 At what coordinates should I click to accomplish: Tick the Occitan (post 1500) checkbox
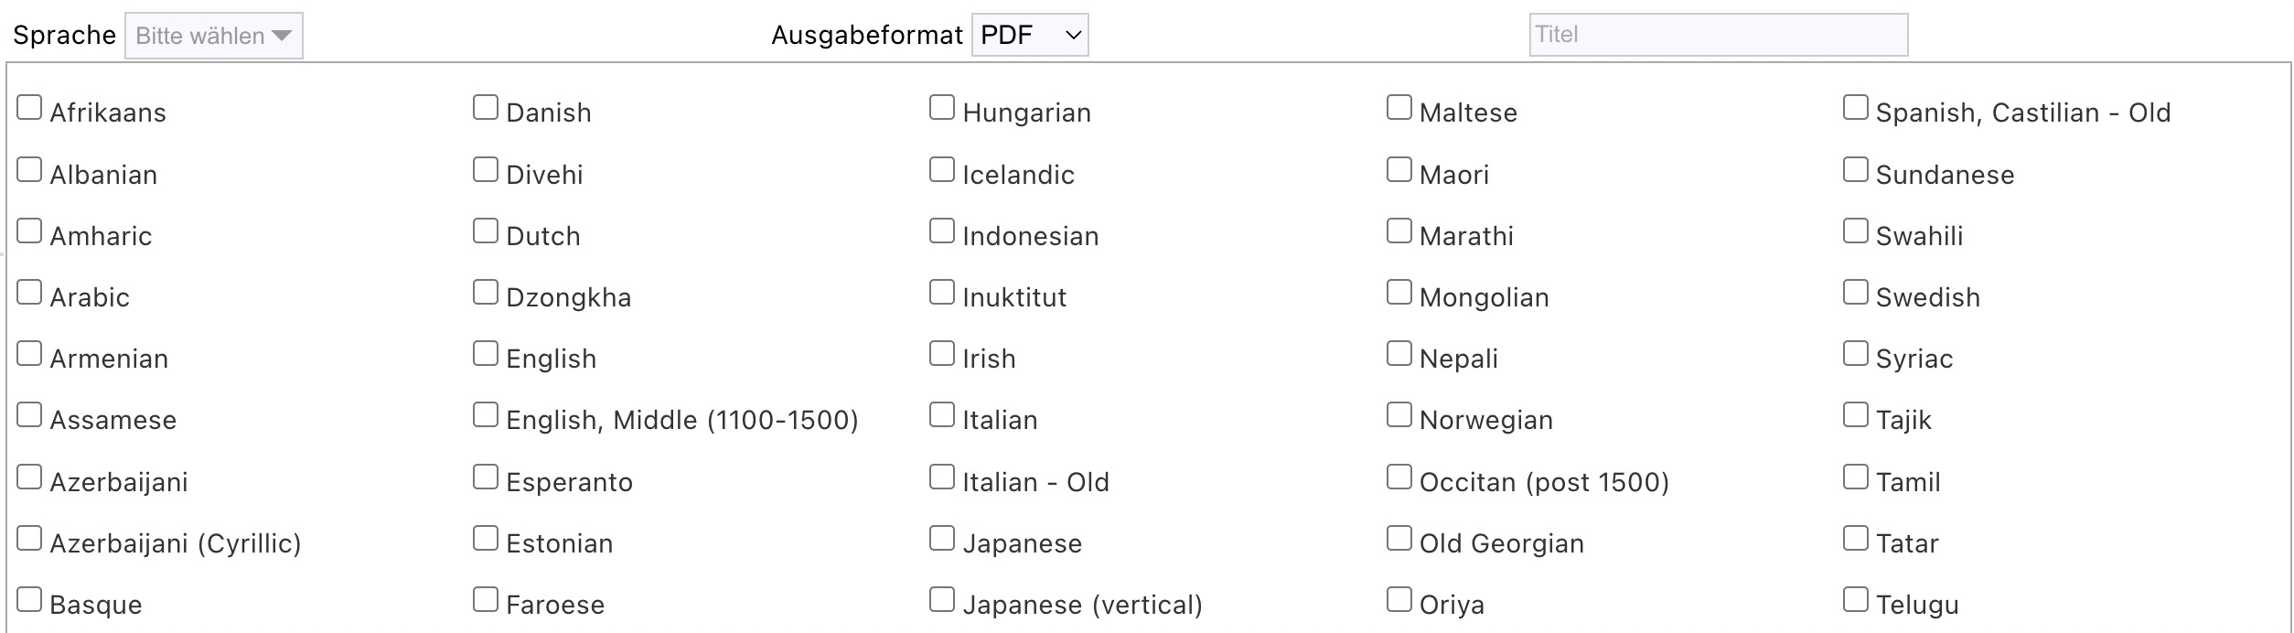pyautogui.click(x=1399, y=477)
